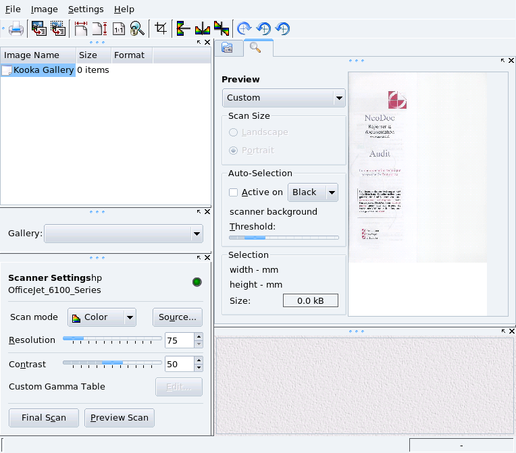516x453 pixels.
Task: Select the Landscape radio button
Action: click(234, 133)
